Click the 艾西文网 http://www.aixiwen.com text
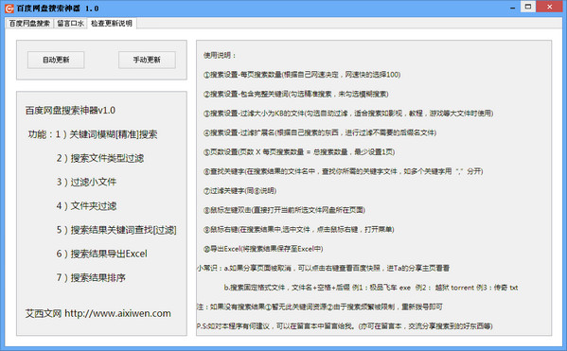 pos(98,313)
